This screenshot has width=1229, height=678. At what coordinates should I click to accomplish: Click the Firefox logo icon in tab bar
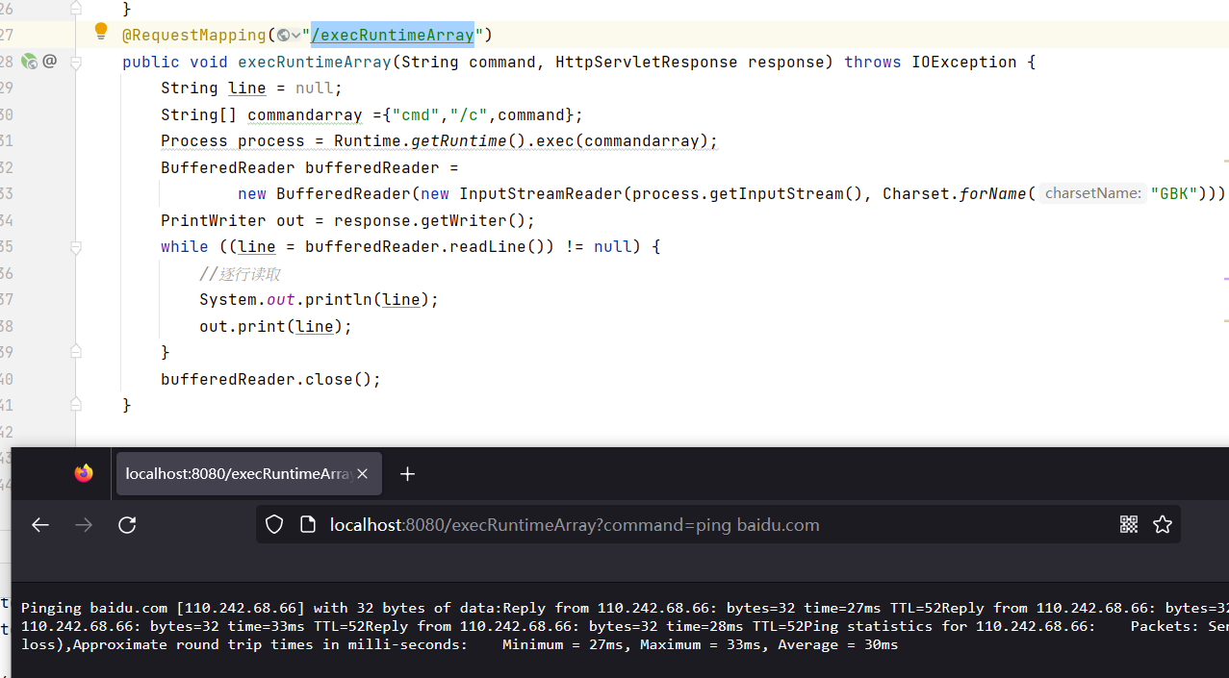pos(84,473)
